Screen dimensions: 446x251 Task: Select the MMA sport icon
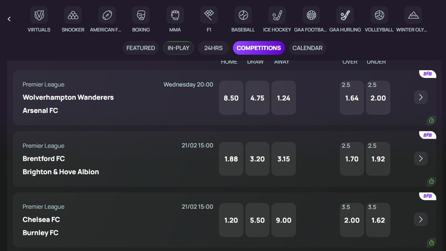coord(175,15)
